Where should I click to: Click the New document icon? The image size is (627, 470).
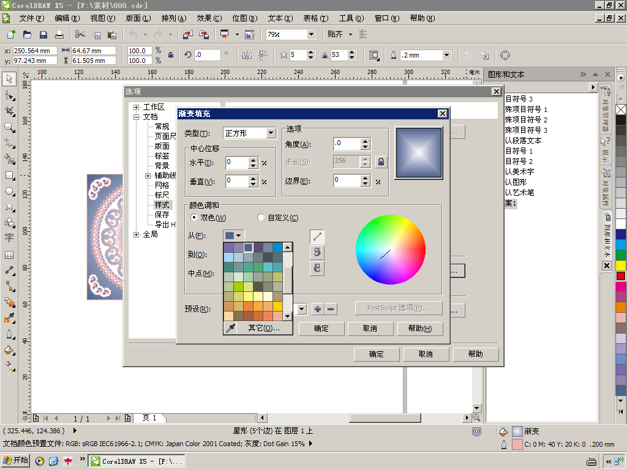[11, 34]
